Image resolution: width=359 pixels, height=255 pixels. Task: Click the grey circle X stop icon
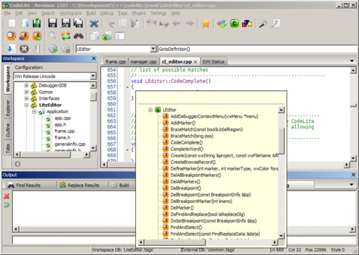tap(24, 49)
